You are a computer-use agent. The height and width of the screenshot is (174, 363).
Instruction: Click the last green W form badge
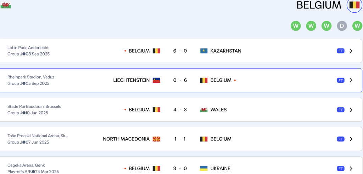(357, 26)
